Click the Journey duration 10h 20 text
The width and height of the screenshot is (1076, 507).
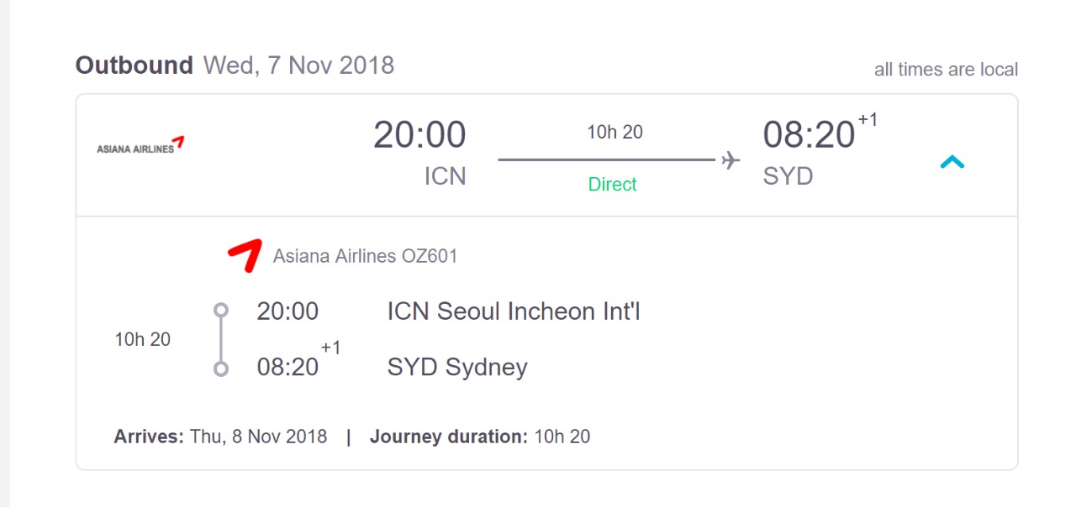coord(480,436)
